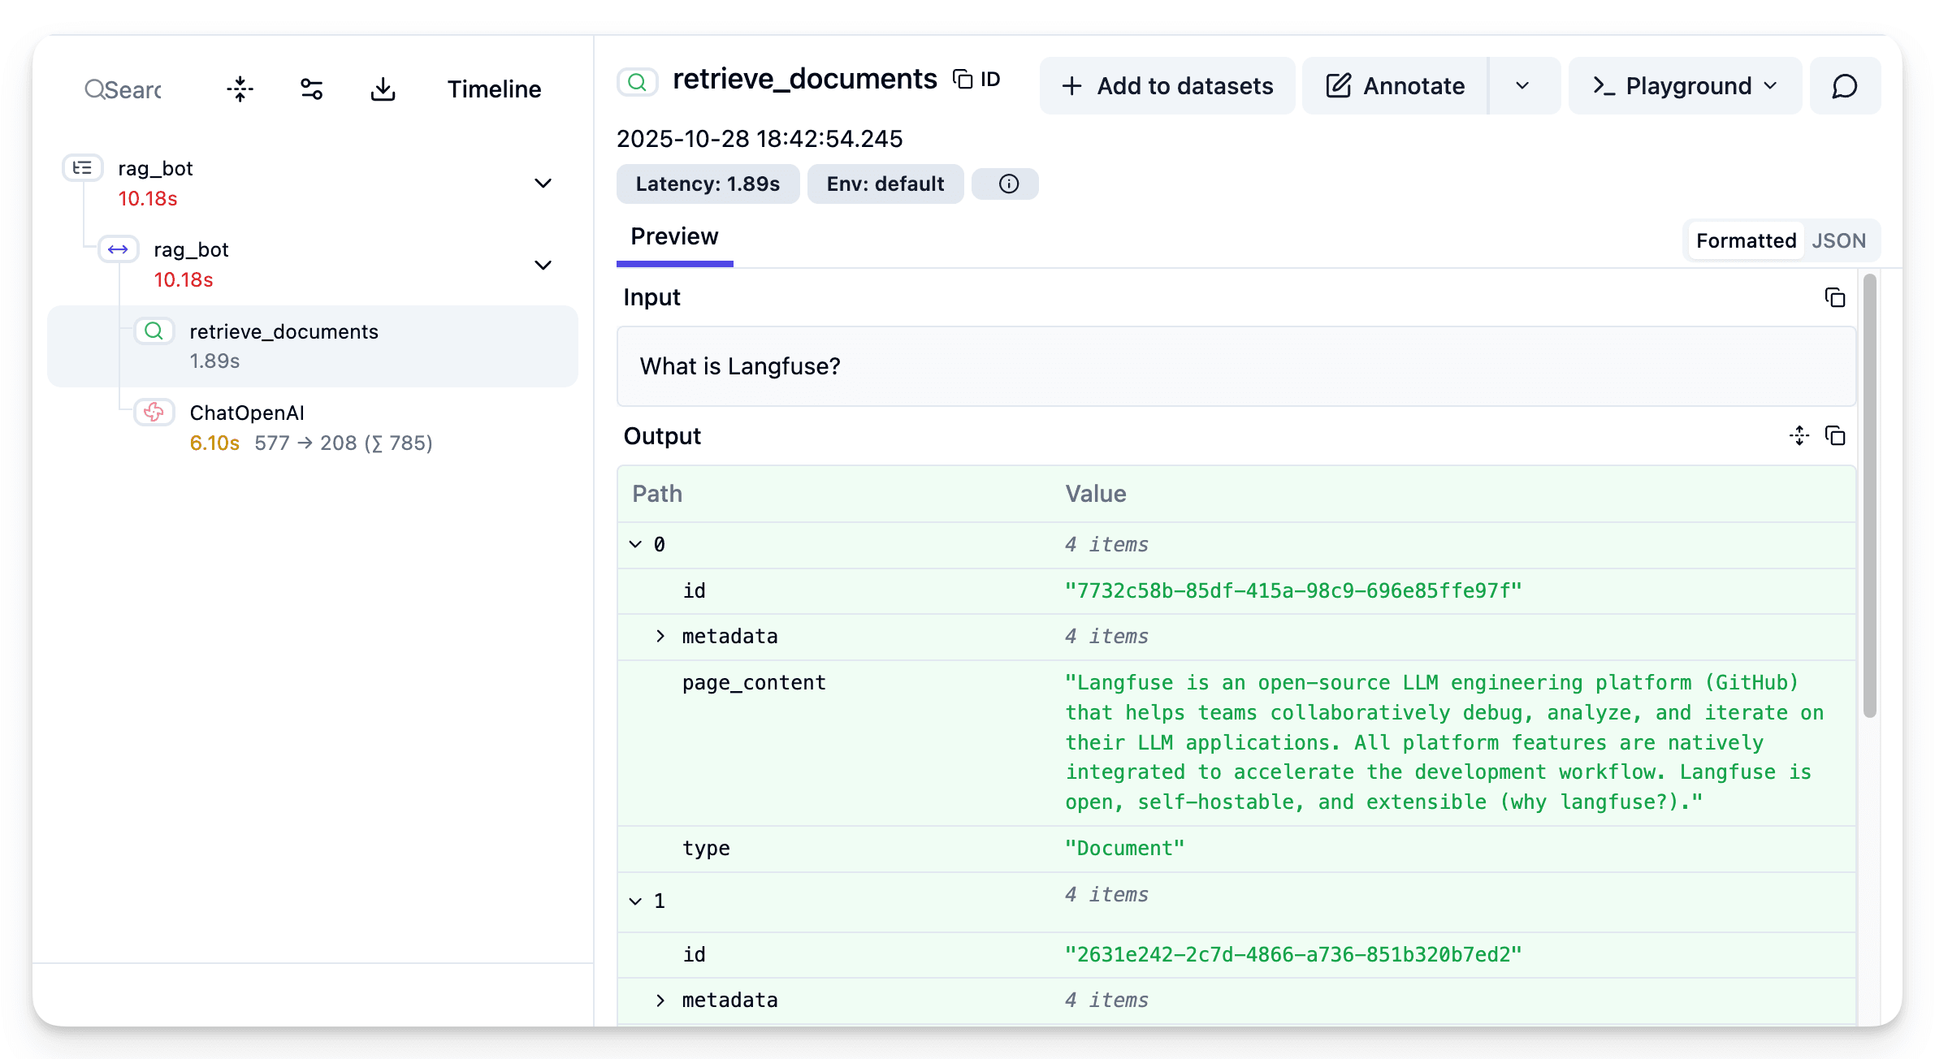Download the trace data
1935x1059 pixels.
pyautogui.click(x=383, y=89)
